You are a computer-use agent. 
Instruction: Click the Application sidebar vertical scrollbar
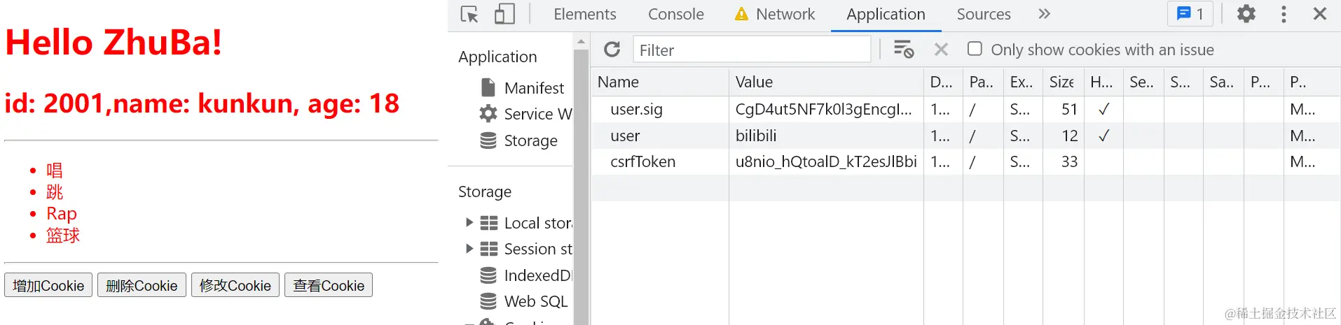581,182
